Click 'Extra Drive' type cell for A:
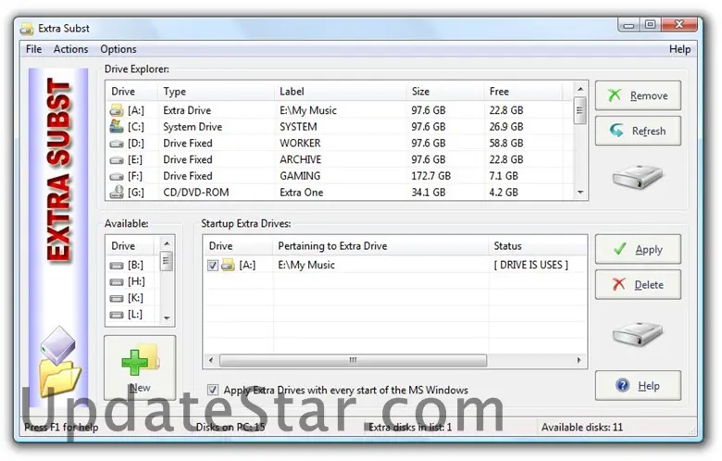 [x=186, y=110]
